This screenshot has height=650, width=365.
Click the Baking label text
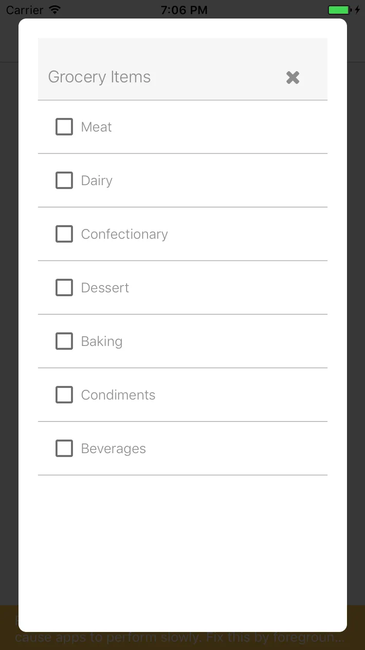coord(102,342)
